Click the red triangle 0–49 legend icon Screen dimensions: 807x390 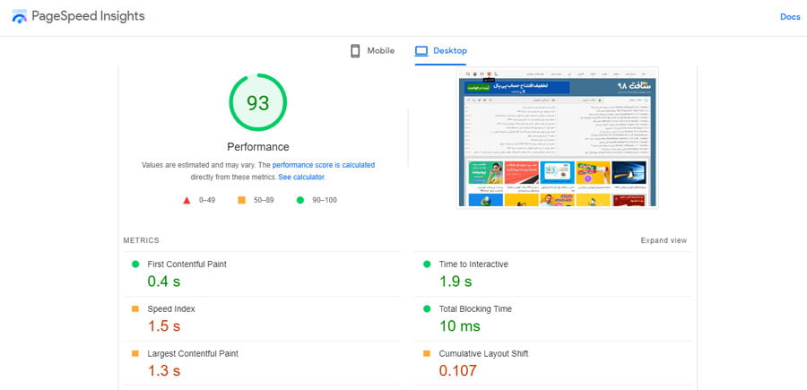187,200
